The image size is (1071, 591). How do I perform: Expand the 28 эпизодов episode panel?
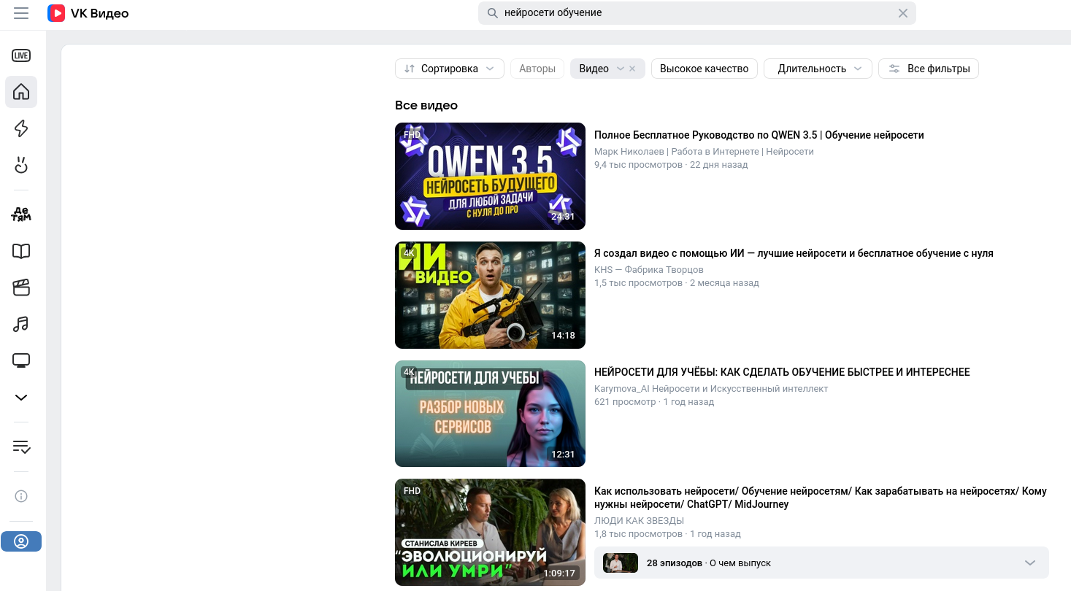pyautogui.click(x=1029, y=563)
